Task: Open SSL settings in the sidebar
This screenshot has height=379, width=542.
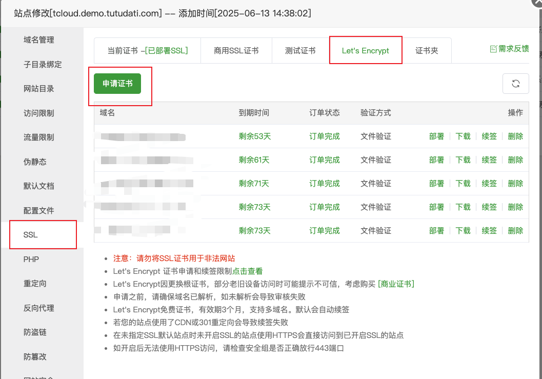Action: coord(31,234)
